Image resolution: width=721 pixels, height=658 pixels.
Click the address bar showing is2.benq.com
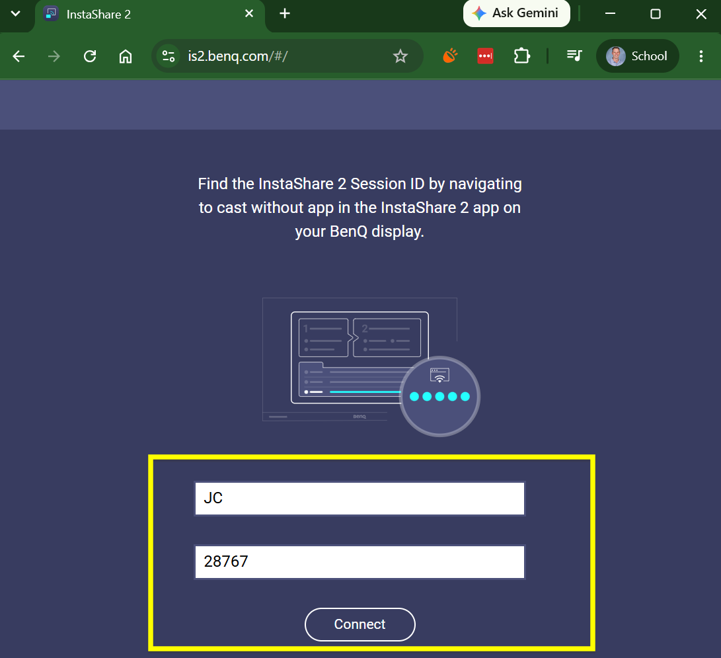tap(287, 56)
